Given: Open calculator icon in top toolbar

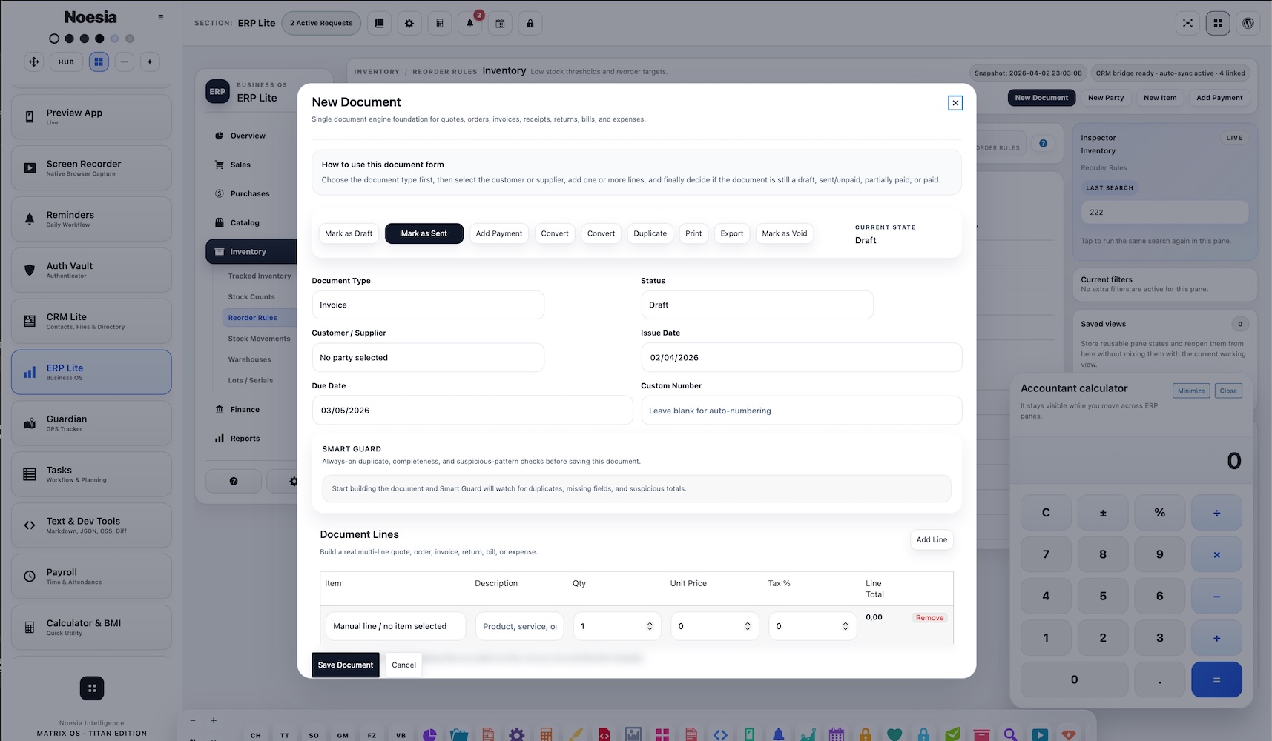Looking at the screenshot, I should (440, 23).
